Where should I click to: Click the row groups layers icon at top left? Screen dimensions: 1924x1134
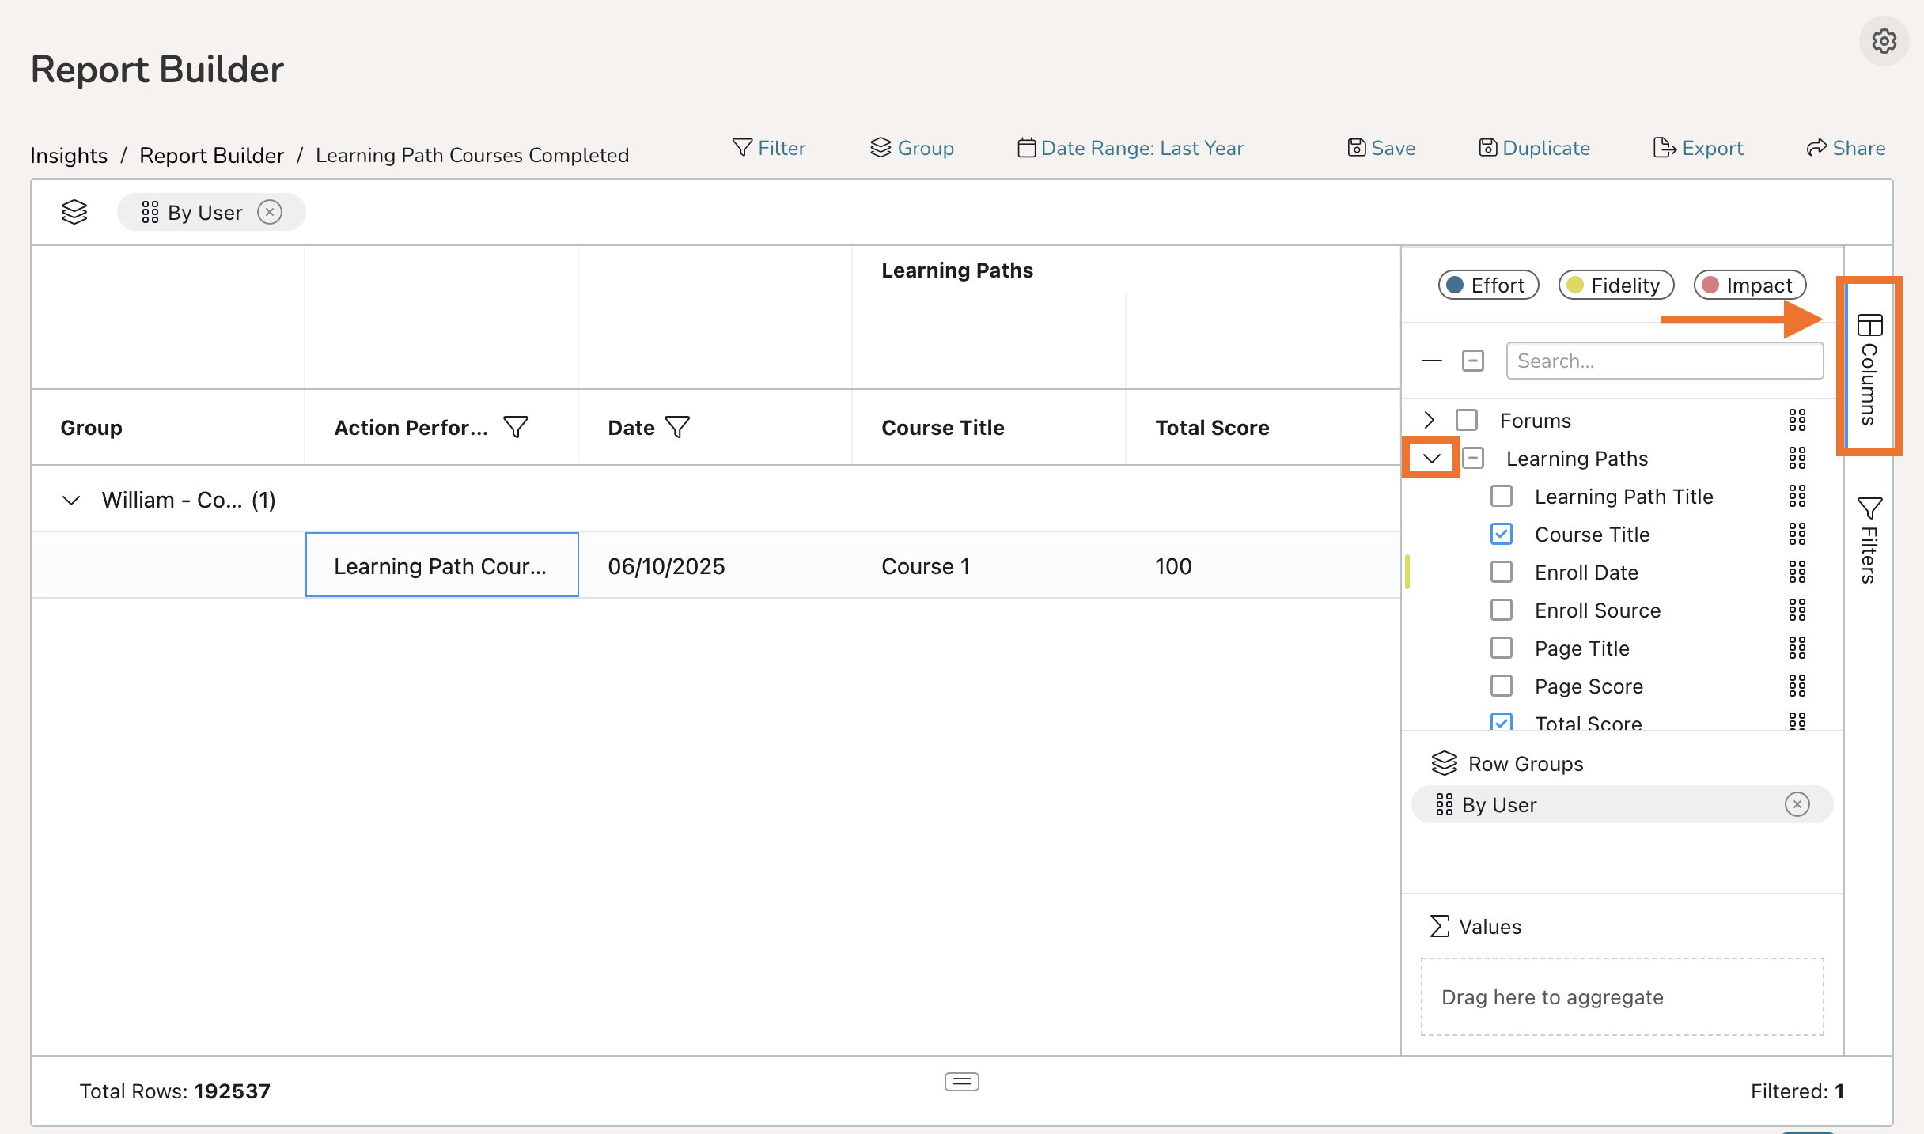click(74, 212)
